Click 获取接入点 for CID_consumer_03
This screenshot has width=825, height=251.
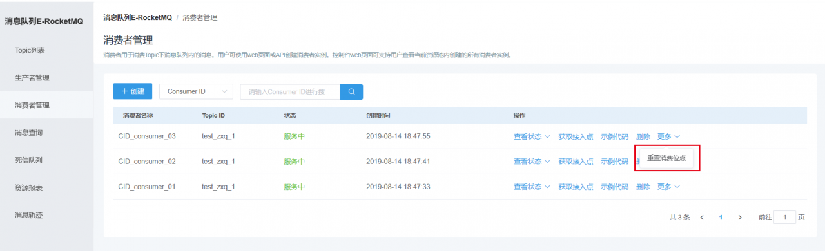(576, 136)
